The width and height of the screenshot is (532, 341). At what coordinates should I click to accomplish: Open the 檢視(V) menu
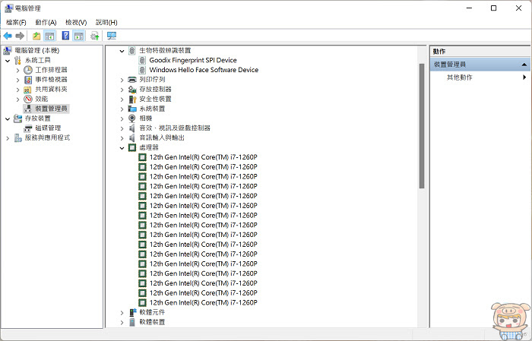tap(76, 22)
